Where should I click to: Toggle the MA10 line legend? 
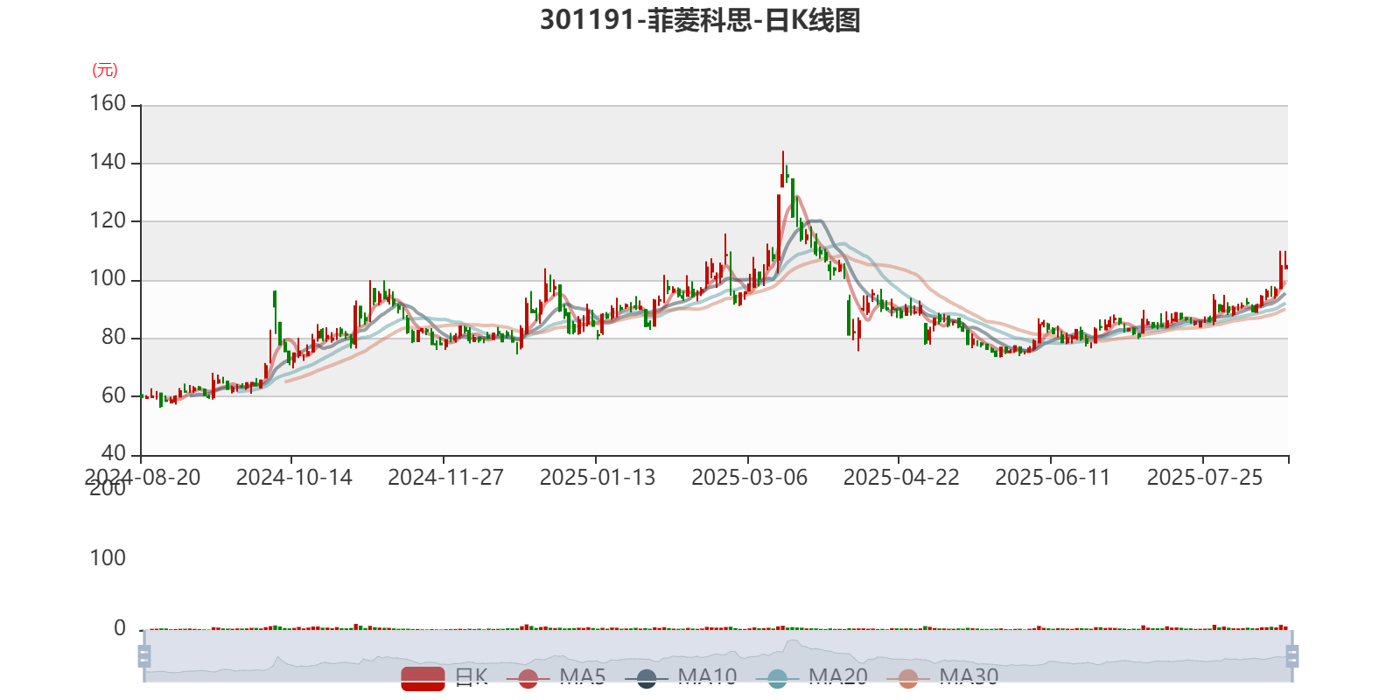click(x=681, y=677)
